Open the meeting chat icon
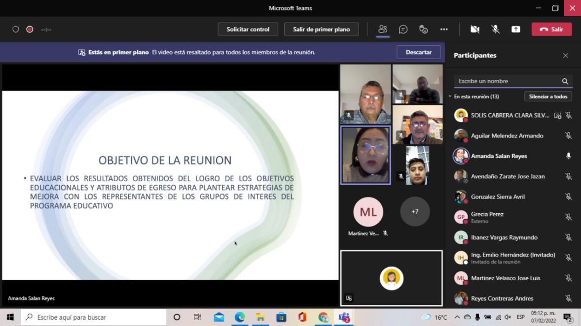The image size is (581, 326). click(x=403, y=29)
